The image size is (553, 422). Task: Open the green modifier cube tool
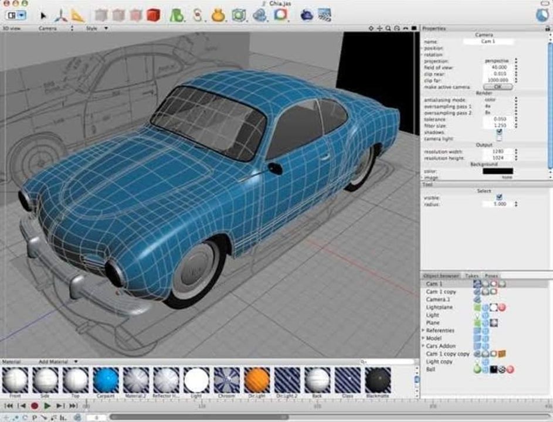pyautogui.click(x=239, y=15)
